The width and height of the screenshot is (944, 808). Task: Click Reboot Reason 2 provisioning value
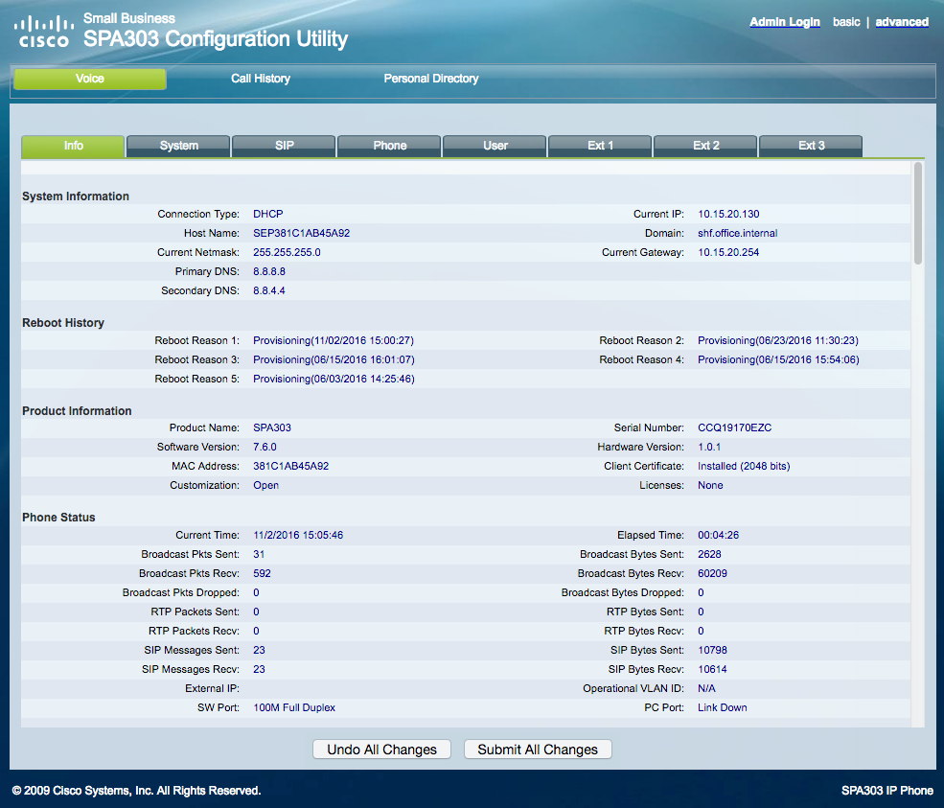[x=778, y=341]
